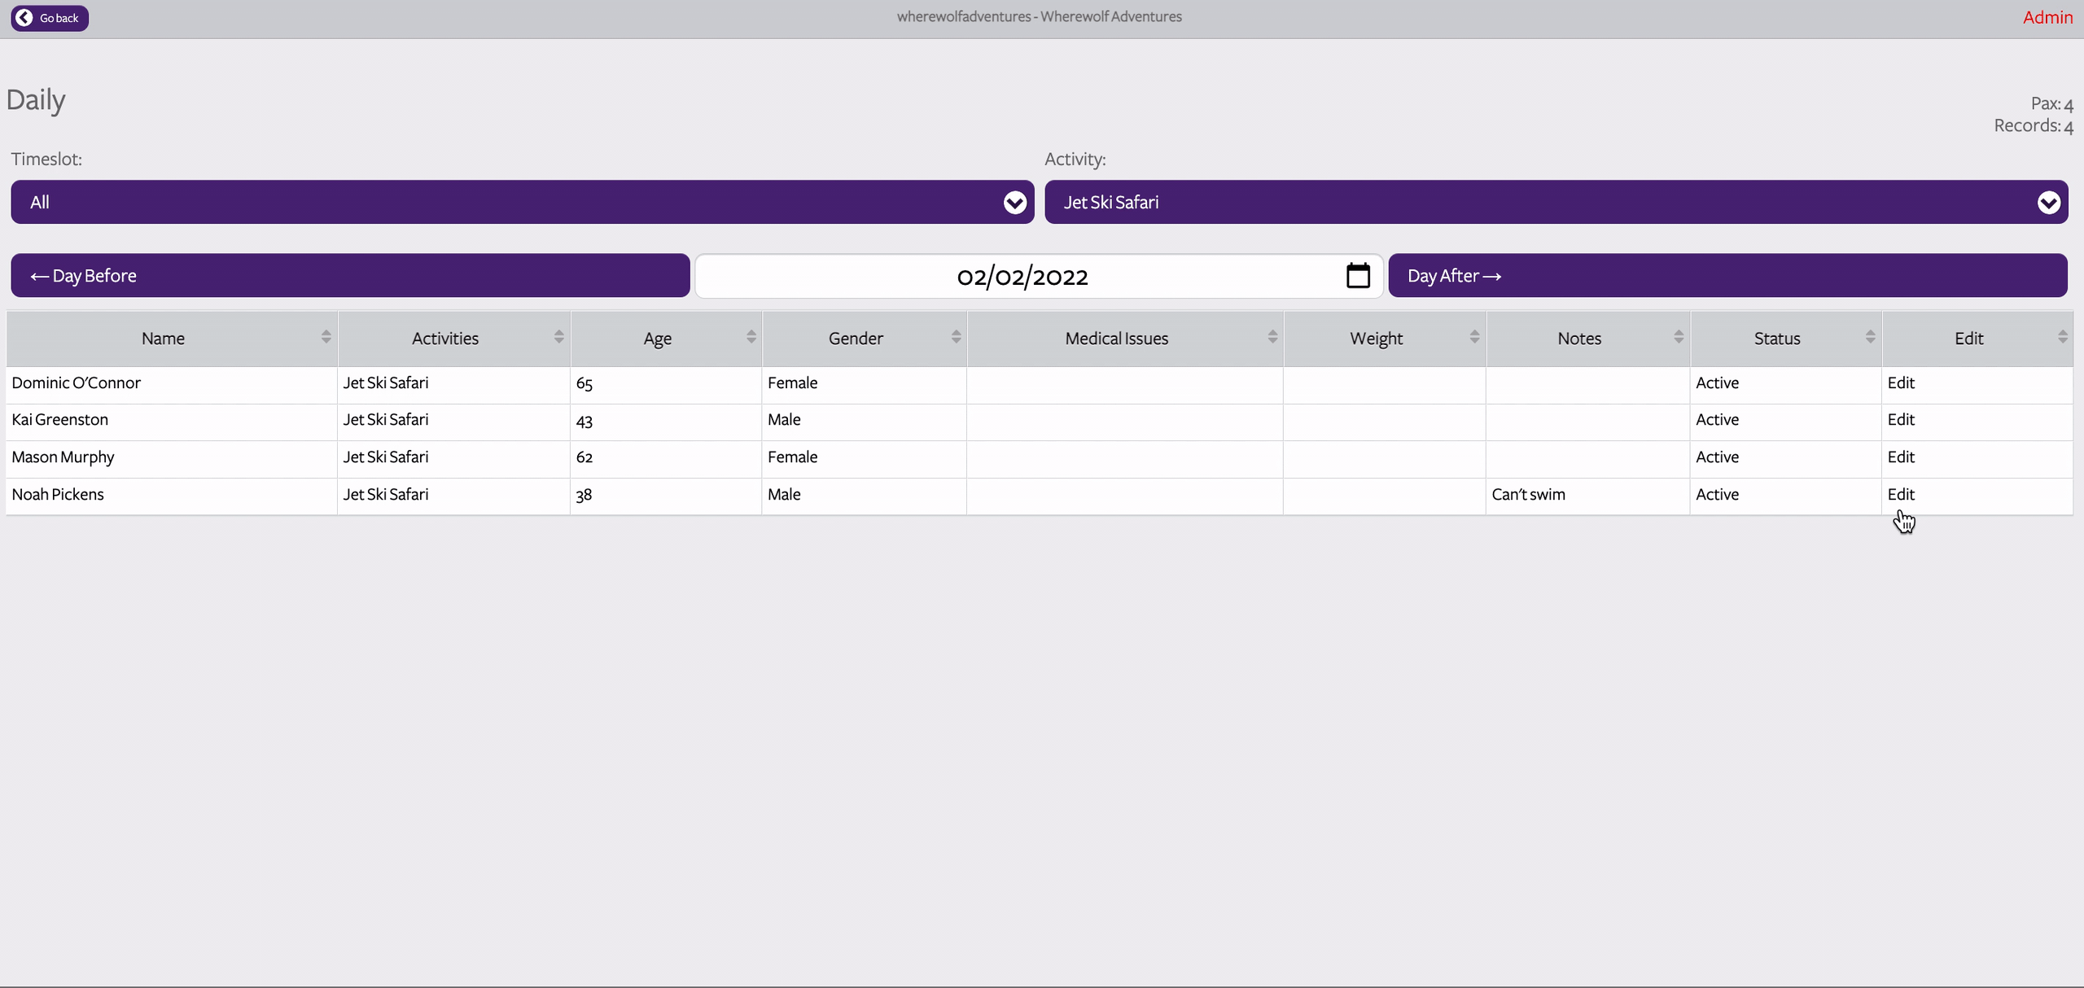Viewport: 2084px width, 988px height.
Task: Click Active status in Mason Murphy's row
Action: coord(1717,457)
